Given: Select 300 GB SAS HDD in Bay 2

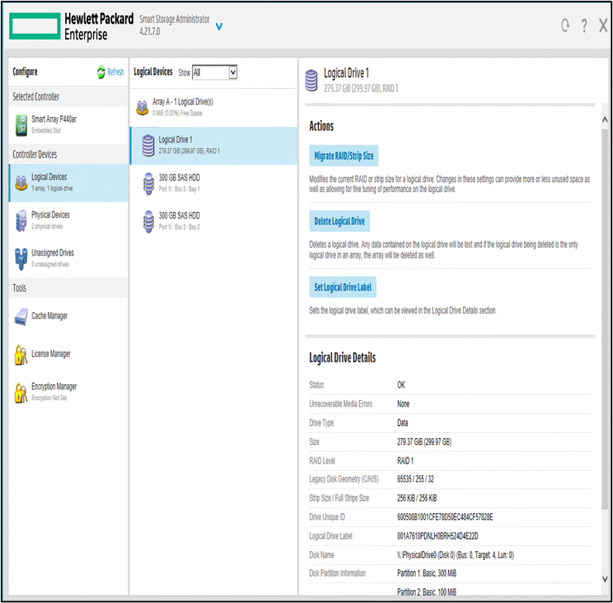Looking at the screenshot, I should 214,221.
